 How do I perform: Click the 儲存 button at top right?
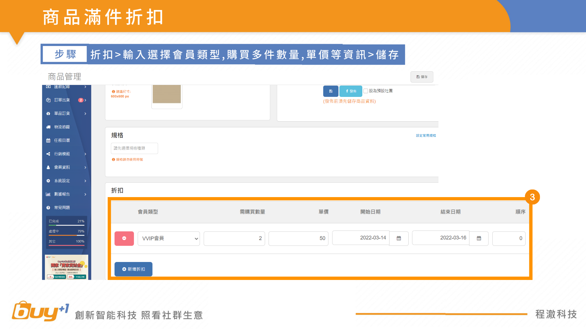click(421, 77)
